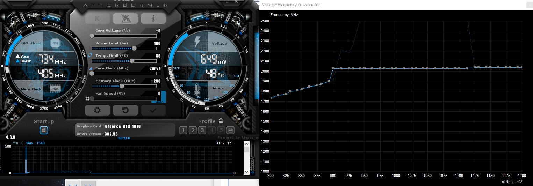The height and width of the screenshot is (186, 533).
Task: Select profile slot 4
Action: point(211,131)
